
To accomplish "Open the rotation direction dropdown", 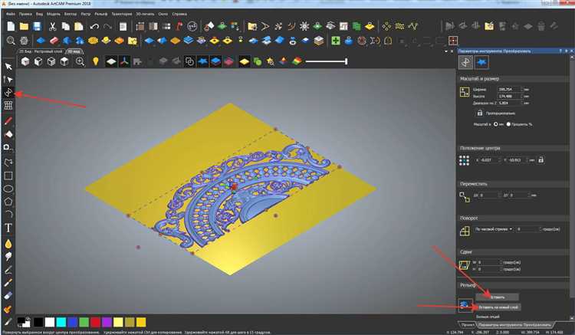I will [x=494, y=229].
